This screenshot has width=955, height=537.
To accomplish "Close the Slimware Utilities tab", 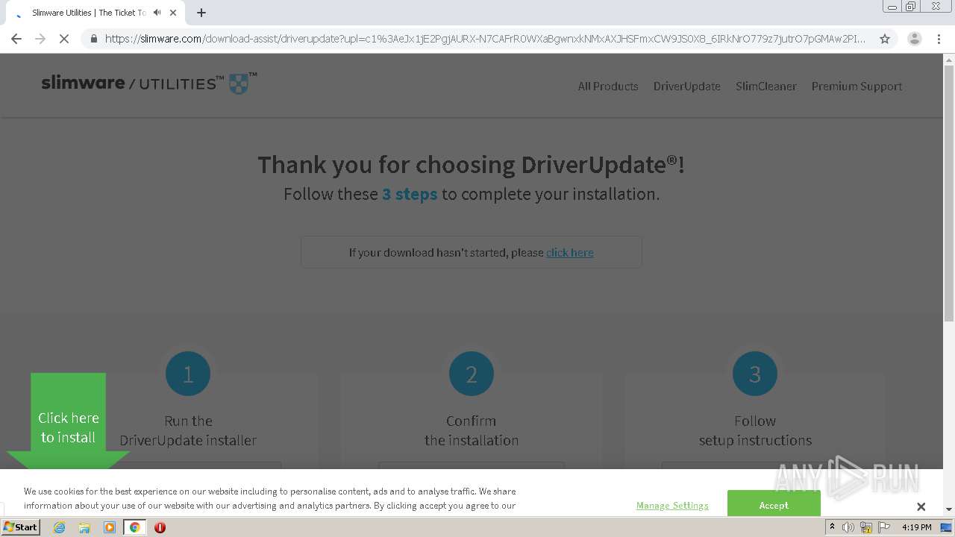I will tap(173, 13).
